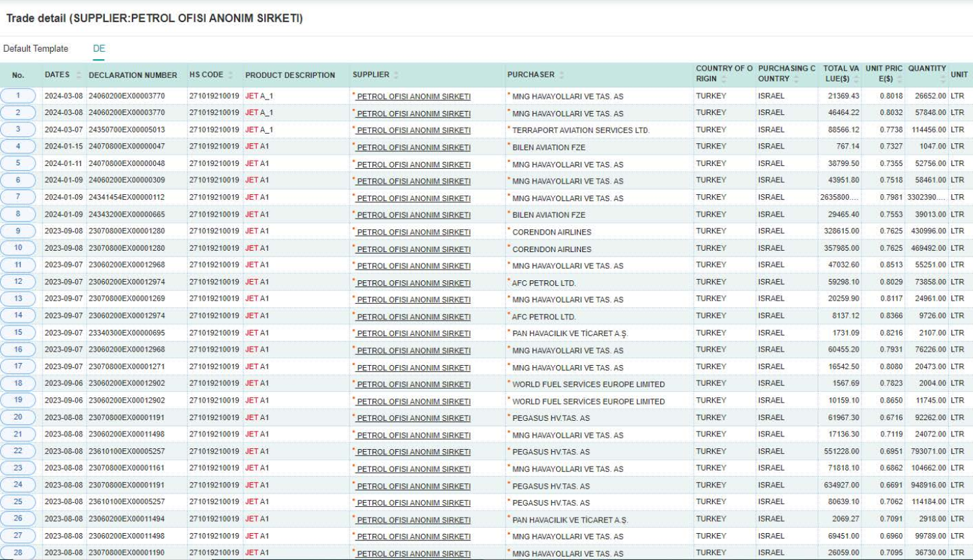The height and width of the screenshot is (560, 973).
Task: Click unit price 0.8513 cell
Action: coord(892,265)
